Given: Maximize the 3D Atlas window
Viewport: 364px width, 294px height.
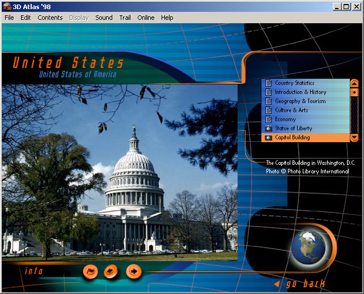Looking at the screenshot, I should 346,7.
